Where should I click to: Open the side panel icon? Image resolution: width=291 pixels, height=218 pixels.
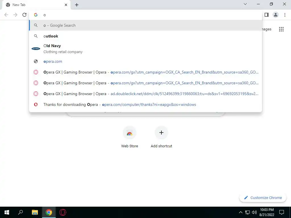point(267,15)
